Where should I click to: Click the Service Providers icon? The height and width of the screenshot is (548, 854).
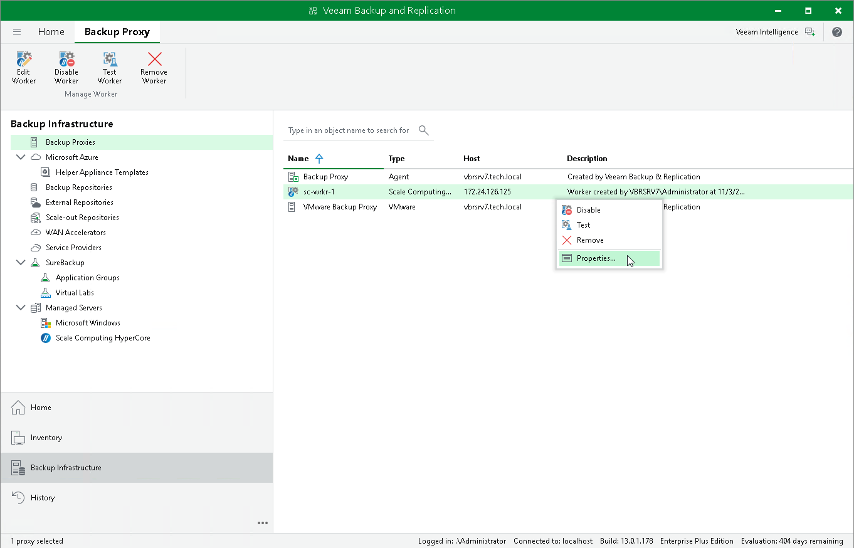35,248
